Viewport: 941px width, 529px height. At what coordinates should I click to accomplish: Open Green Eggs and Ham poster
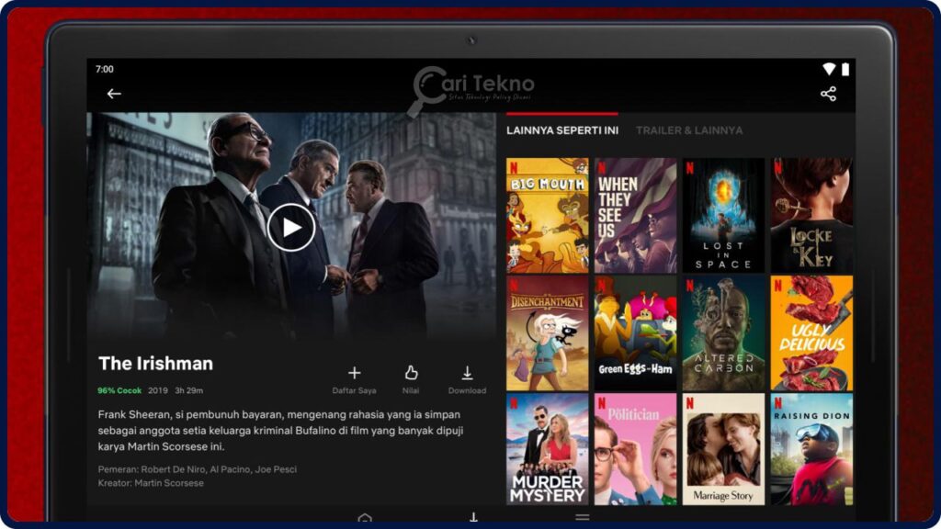point(636,332)
